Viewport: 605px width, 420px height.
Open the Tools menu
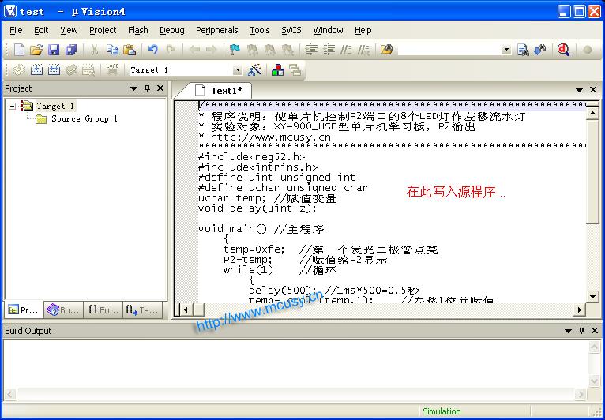(260, 30)
